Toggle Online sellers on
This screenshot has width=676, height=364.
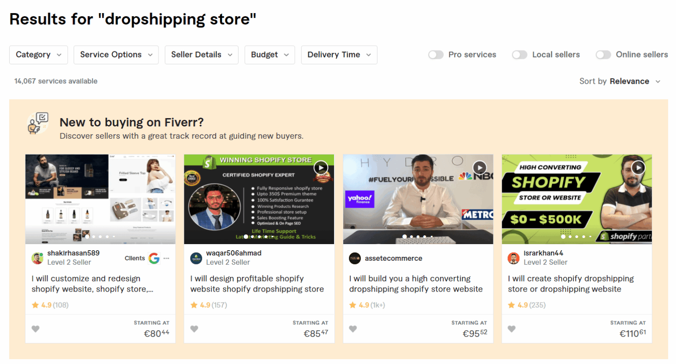(x=603, y=54)
